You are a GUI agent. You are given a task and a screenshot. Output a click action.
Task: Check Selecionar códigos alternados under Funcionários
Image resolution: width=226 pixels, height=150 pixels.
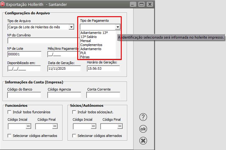[9, 136]
